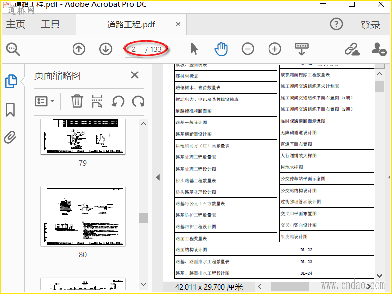This screenshot has width=392, height=294.
Task: Click the 盲道平面布置图 row
Action: coord(327,144)
